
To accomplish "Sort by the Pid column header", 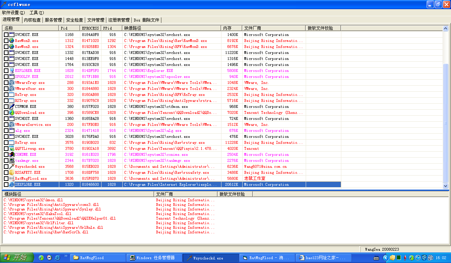I will point(69,28).
